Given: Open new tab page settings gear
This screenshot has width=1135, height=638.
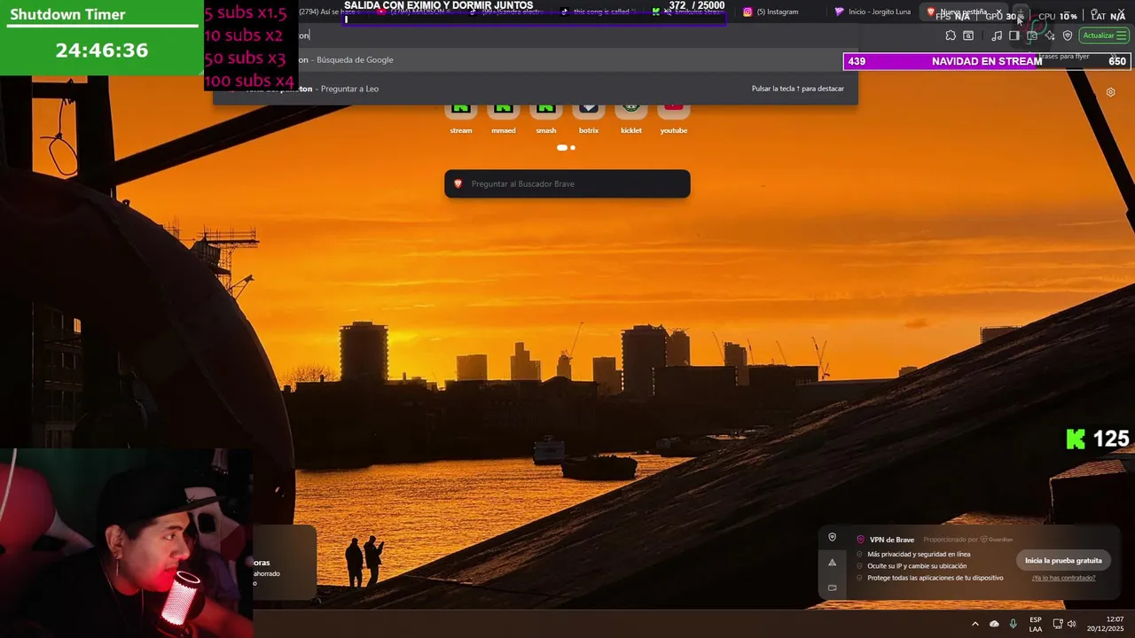Looking at the screenshot, I should pos(1110,92).
